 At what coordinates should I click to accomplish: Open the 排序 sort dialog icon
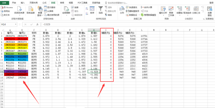click(x=92, y=9)
